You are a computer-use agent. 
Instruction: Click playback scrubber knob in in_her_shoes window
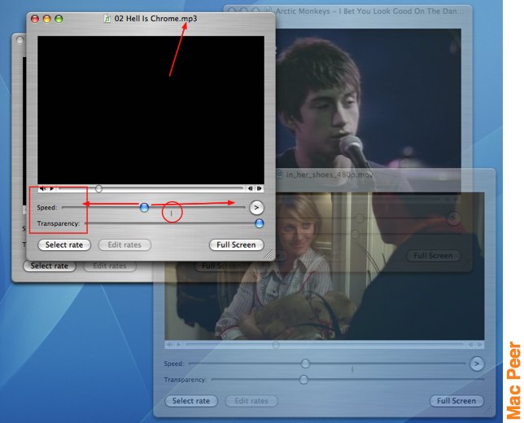[x=276, y=345]
